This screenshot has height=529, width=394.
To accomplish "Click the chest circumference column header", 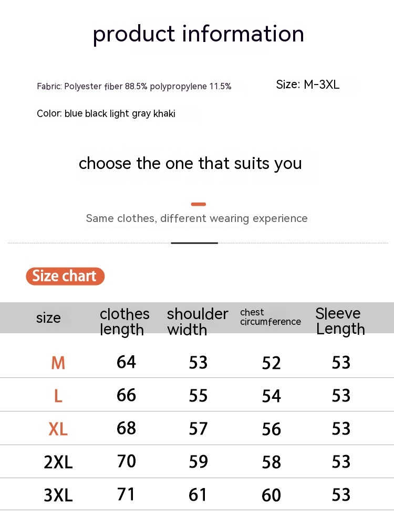I will click(271, 317).
